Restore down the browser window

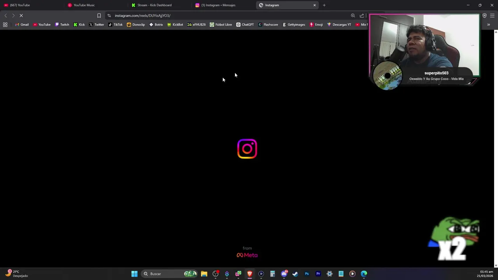coord(480,5)
